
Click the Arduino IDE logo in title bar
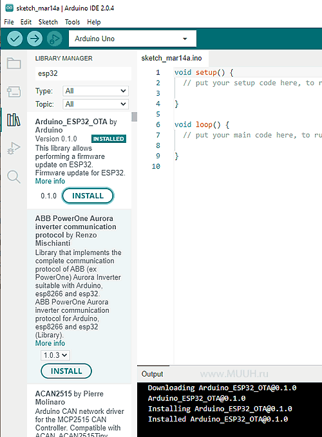point(10,8)
